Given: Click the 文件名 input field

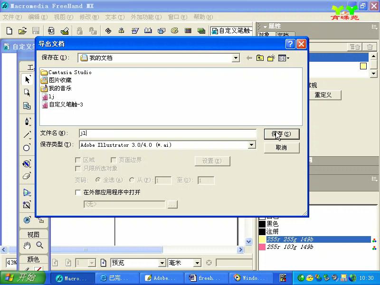Looking at the screenshot, I should [168, 133].
